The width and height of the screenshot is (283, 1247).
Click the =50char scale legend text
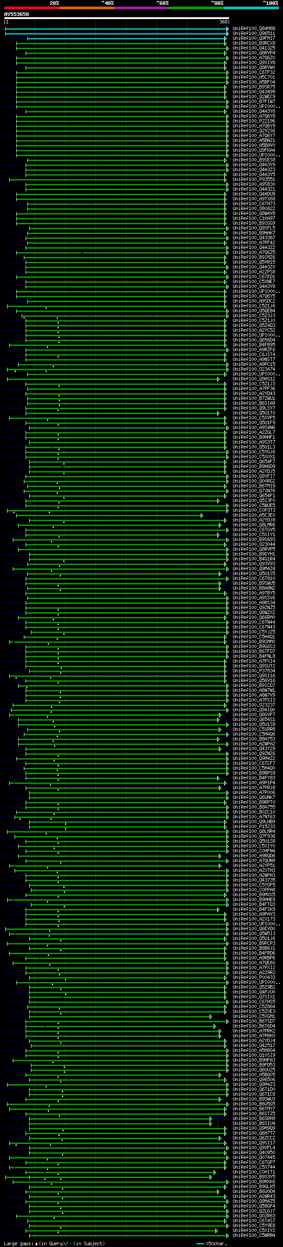pyautogui.click(x=216, y=1243)
